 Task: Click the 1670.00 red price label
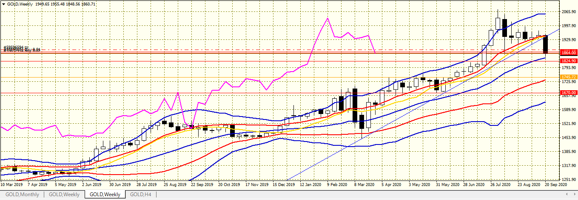coord(568,92)
